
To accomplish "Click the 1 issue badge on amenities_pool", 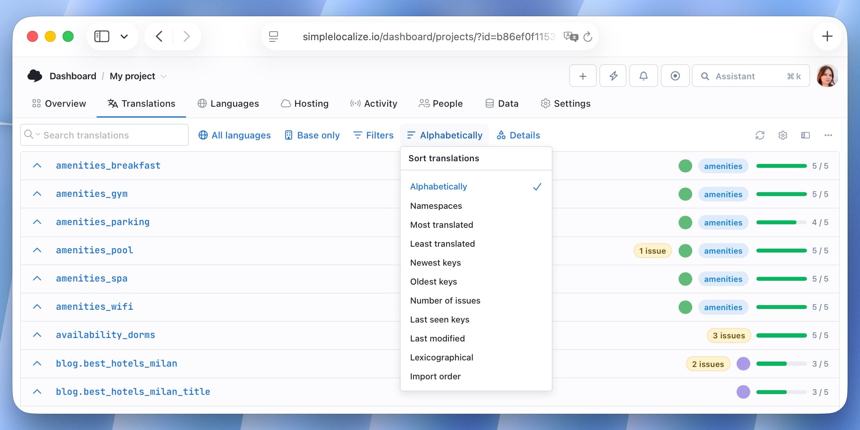I will pos(652,251).
